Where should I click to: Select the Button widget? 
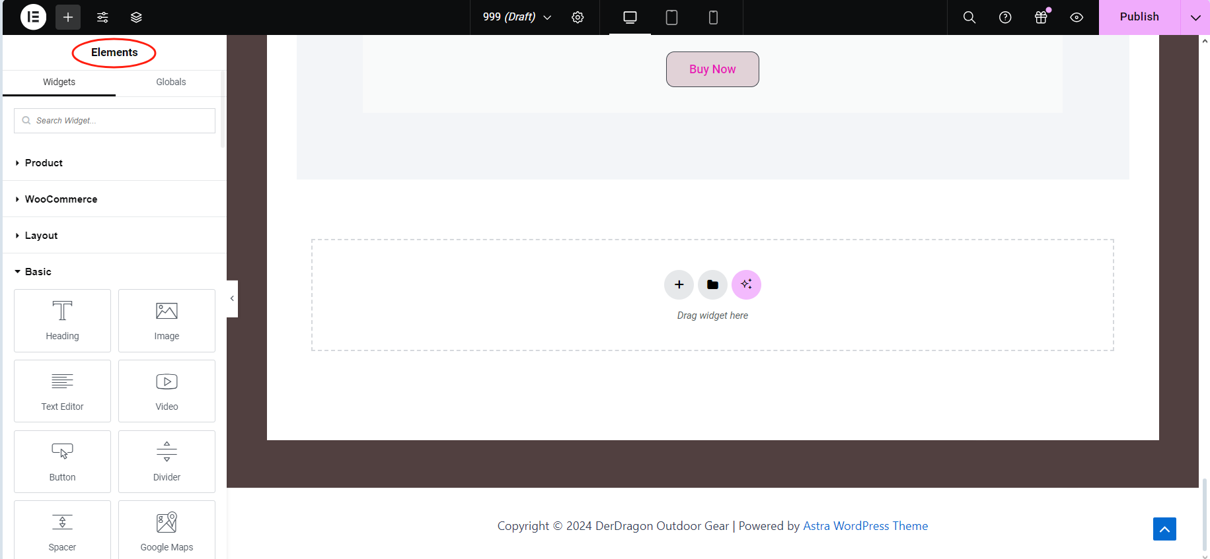pyautogui.click(x=62, y=462)
